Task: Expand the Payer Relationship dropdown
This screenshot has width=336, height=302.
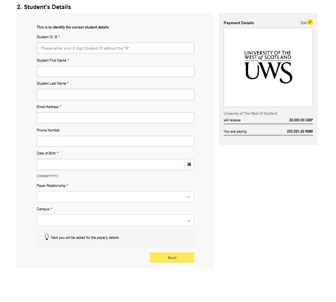Action: [x=115, y=197]
